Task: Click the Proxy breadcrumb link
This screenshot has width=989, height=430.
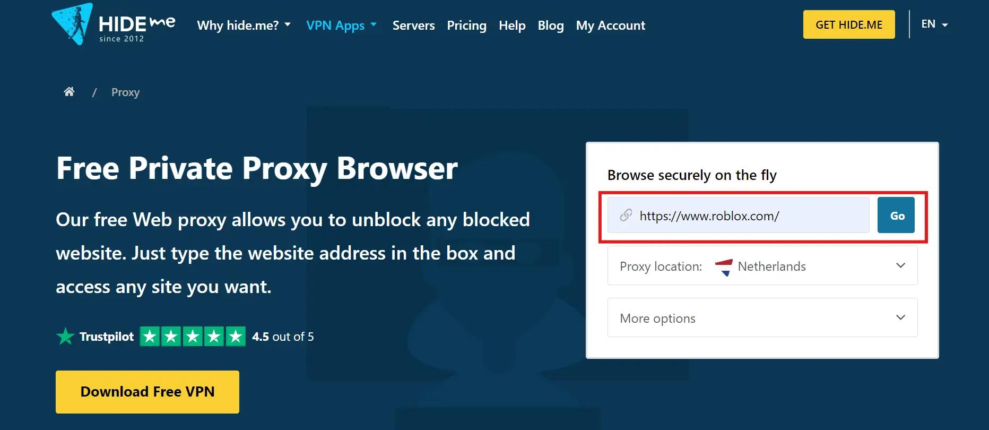Action: click(125, 92)
